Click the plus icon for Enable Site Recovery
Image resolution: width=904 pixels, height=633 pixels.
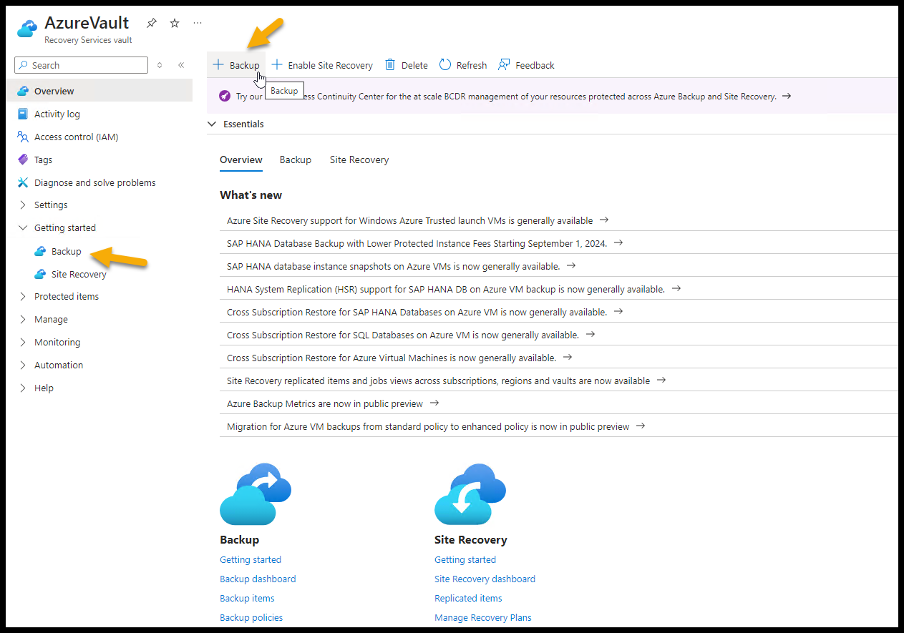click(x=277, y=64)
